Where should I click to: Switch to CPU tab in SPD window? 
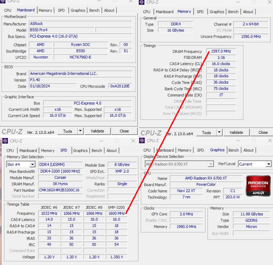pos(10,150)
